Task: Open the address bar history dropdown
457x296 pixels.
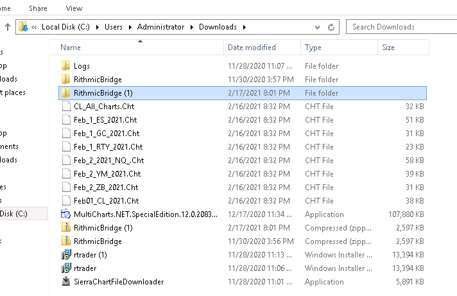Action: tap(318, 27)
